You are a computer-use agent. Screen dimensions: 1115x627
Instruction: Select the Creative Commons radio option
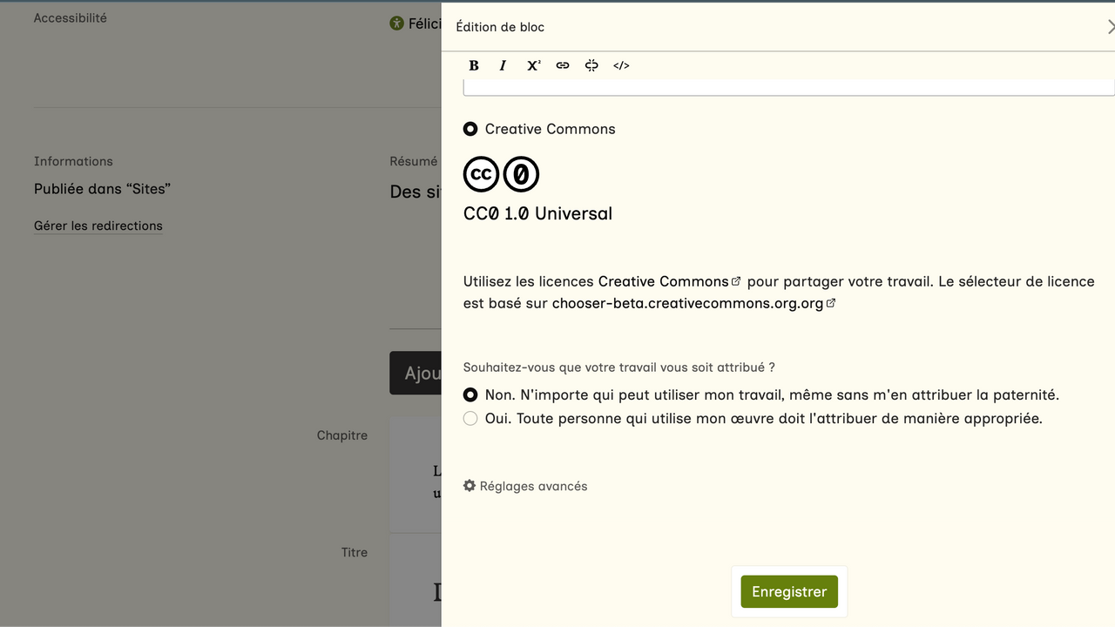(470, 129)
